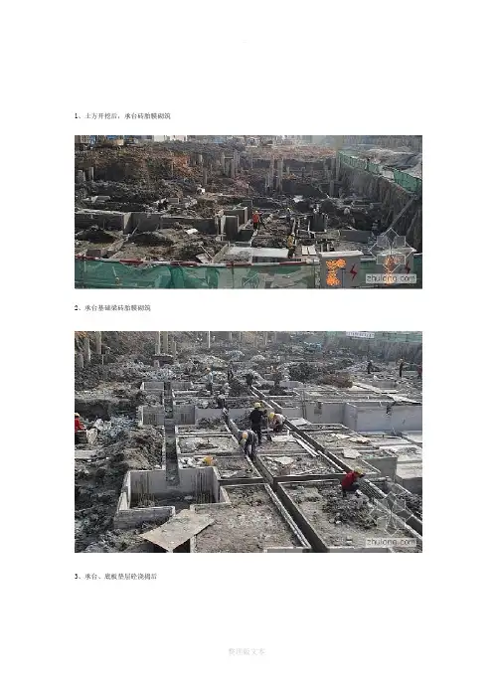Click the yellow-helmeted worker in black in second photo
Screen dimensions: 493x698
[x=256, y=423]
